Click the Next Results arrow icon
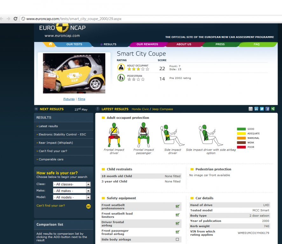This screenshot has width=282, height=244. 36,109
